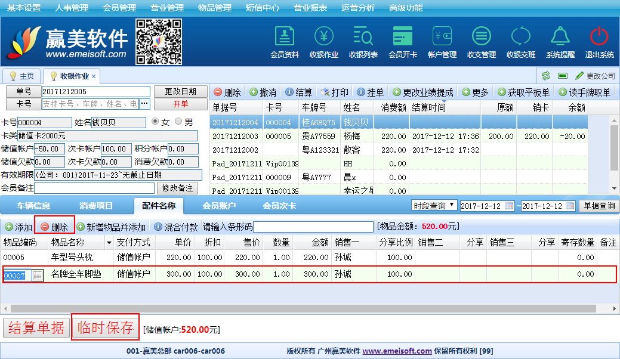Open calendar picker for start date 2017-12-12
The height and width of the screenshot is (359, 620).
click(509, 206)
